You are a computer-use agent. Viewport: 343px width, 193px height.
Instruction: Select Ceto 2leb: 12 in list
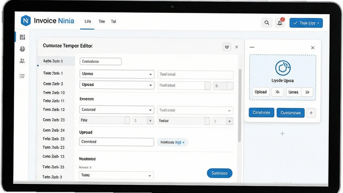(x=53, y=157)
